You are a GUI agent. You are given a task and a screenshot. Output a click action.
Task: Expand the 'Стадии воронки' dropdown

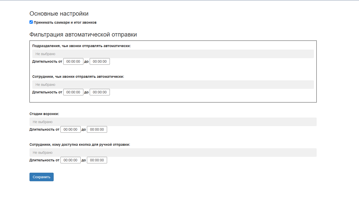tap(173, 122)
